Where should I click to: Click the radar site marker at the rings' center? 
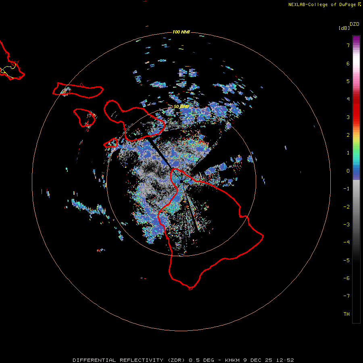[181, 181]
